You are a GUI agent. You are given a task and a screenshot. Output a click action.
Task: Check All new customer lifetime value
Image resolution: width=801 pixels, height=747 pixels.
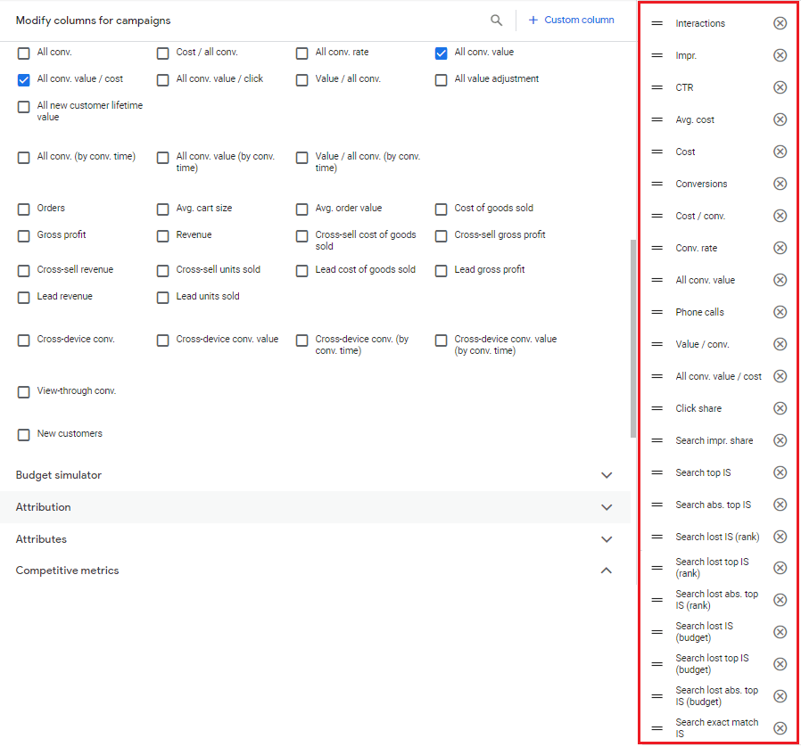23,107
